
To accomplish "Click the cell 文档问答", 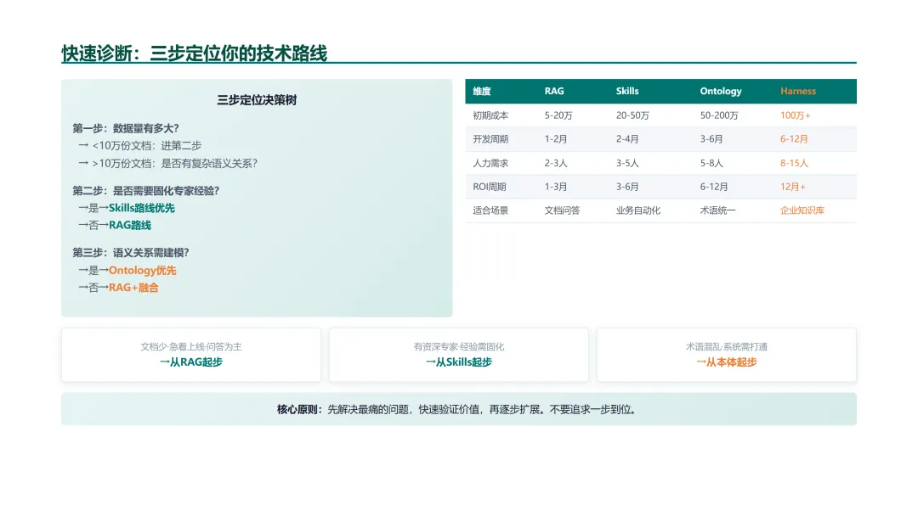I will point(562,210).
